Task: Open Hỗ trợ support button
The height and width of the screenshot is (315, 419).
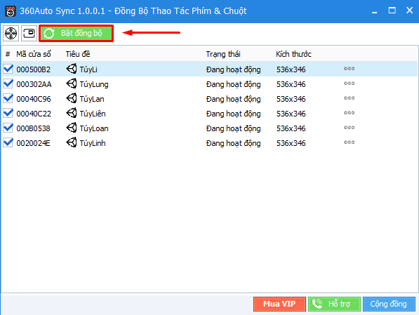Action: point(334,304)
